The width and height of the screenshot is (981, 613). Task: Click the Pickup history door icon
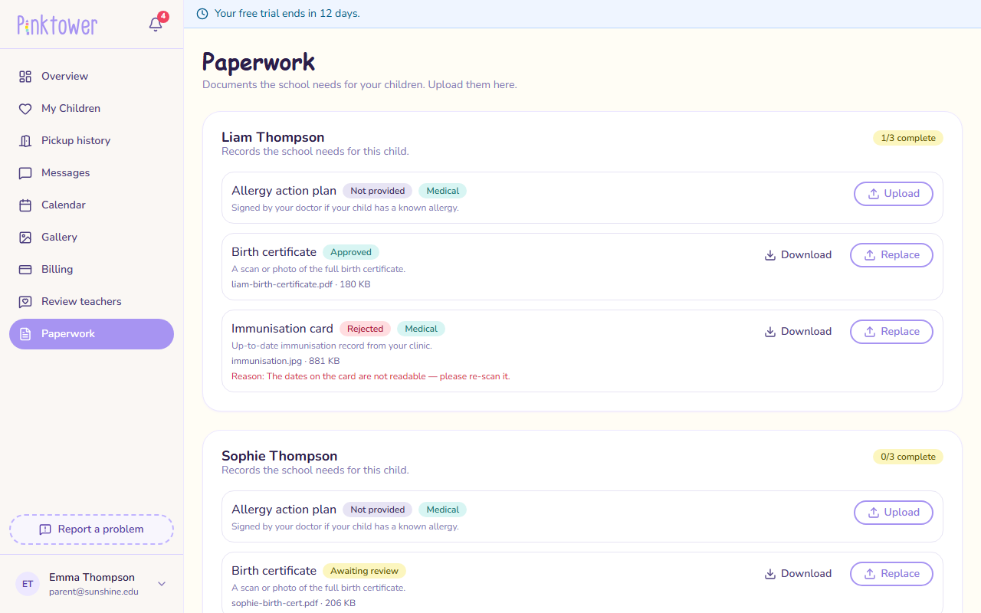(25, 141)
